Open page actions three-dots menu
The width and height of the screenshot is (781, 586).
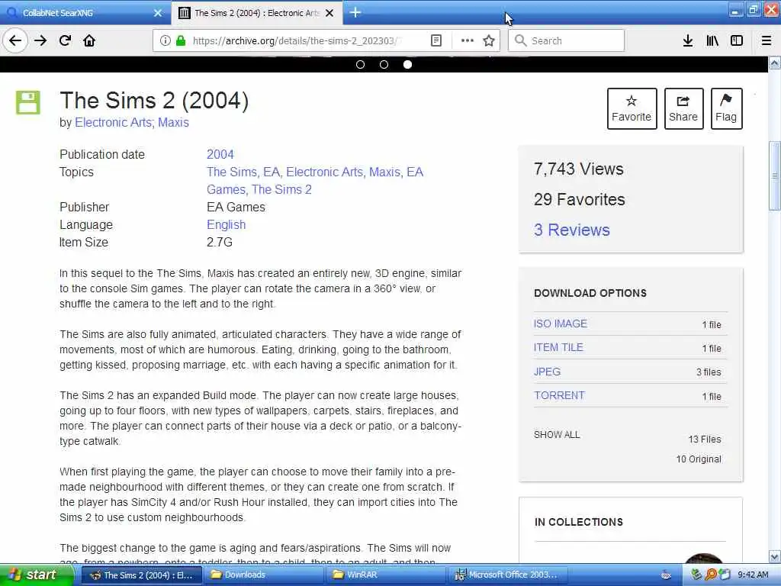[x=468, y=41]
